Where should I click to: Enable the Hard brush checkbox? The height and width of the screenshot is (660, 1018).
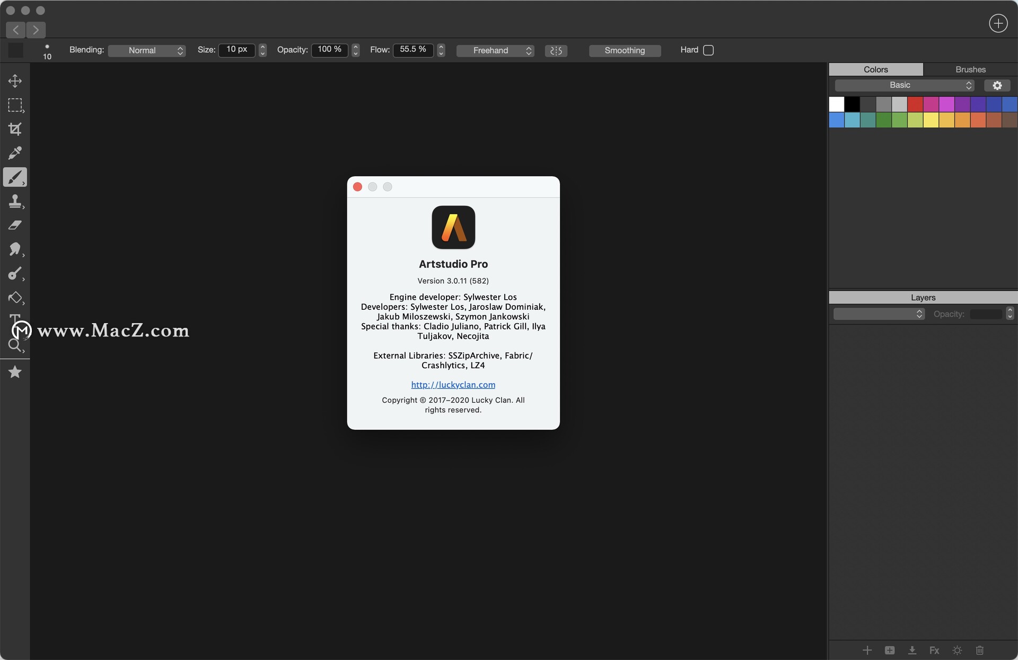(708, 50)
